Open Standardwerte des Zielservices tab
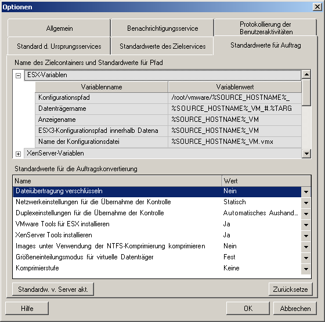 click(x=162, y=46)
